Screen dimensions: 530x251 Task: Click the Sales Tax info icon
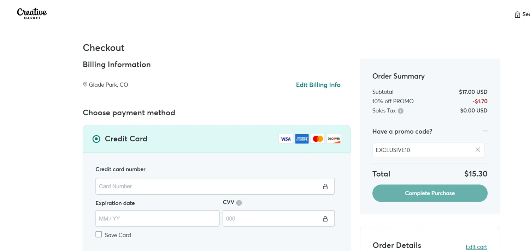point(401,111)
